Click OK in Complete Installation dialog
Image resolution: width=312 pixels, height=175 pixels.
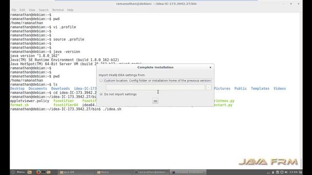pyautogui.click(x=155, y=101)
